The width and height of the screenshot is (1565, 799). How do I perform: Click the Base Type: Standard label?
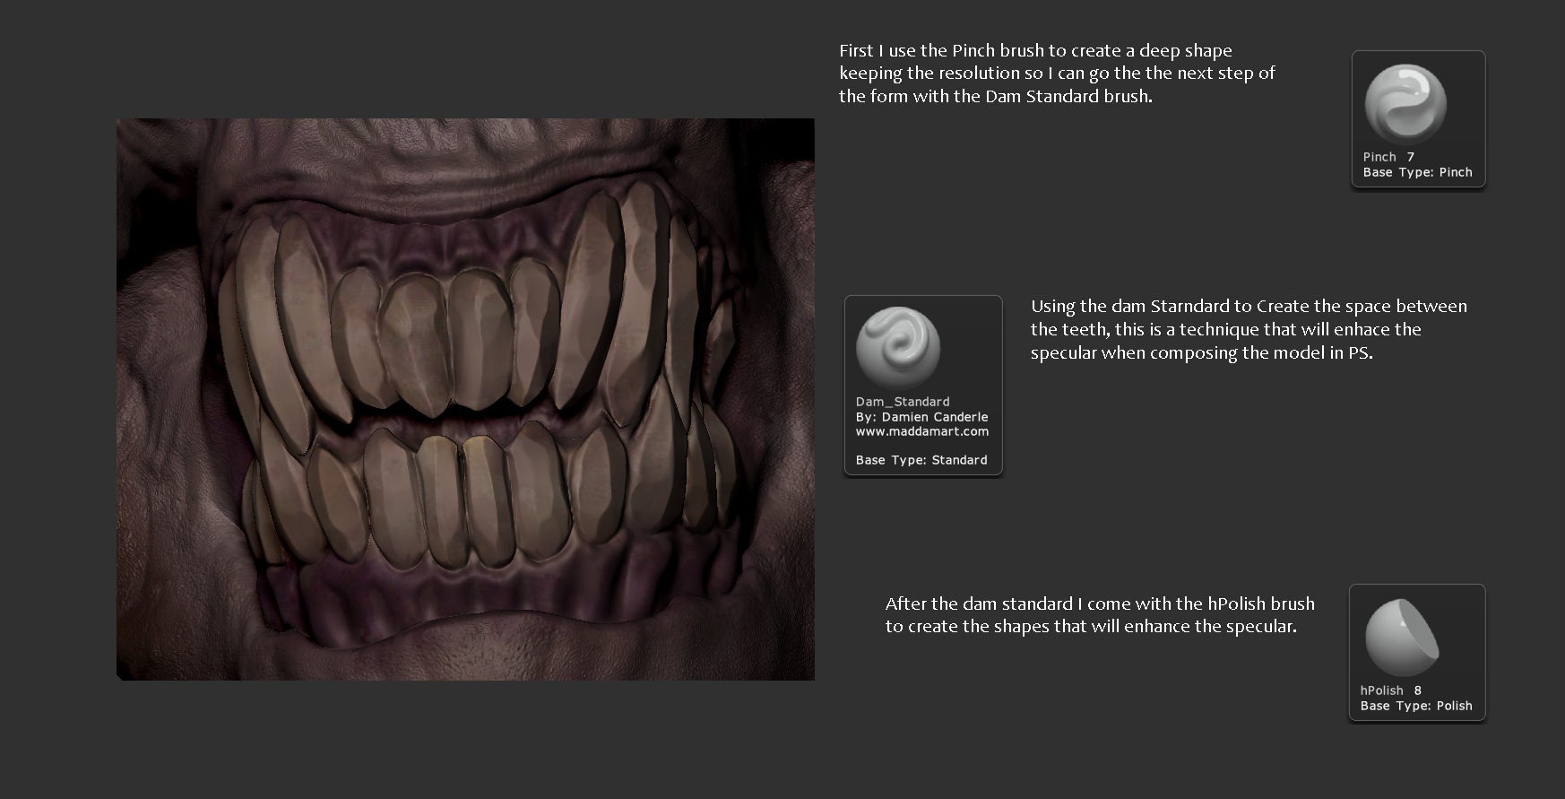(x=921, y=460)
